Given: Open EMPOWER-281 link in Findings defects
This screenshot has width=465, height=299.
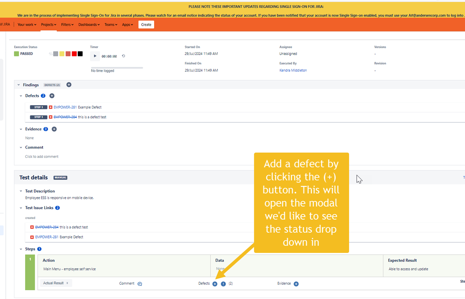Looking at the screenshot, I should pyautogui.click(x=65, y=108).
